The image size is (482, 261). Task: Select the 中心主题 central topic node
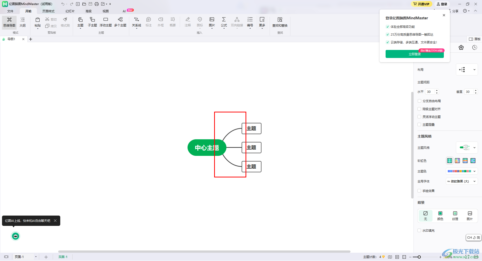pyautogui.click(x=207, y=148)
